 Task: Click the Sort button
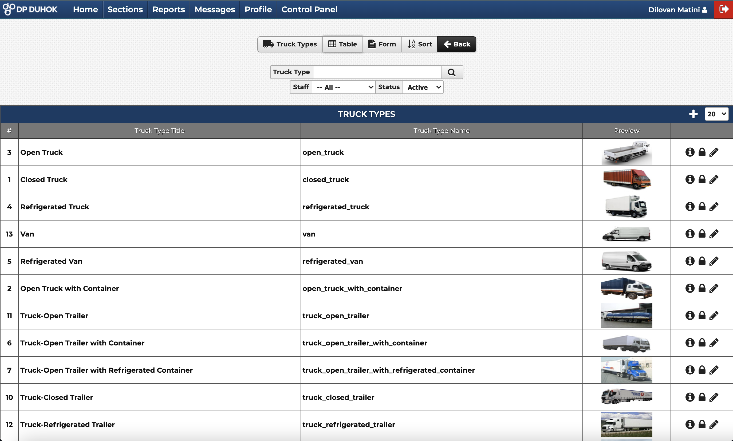(420, 44)
